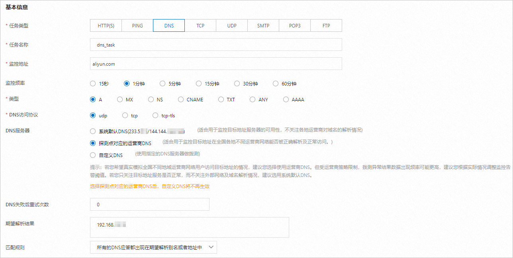Viewport: 513px width, 258px height.
Task: Select the SMTP task type tab
Action: tap(263, 25)
